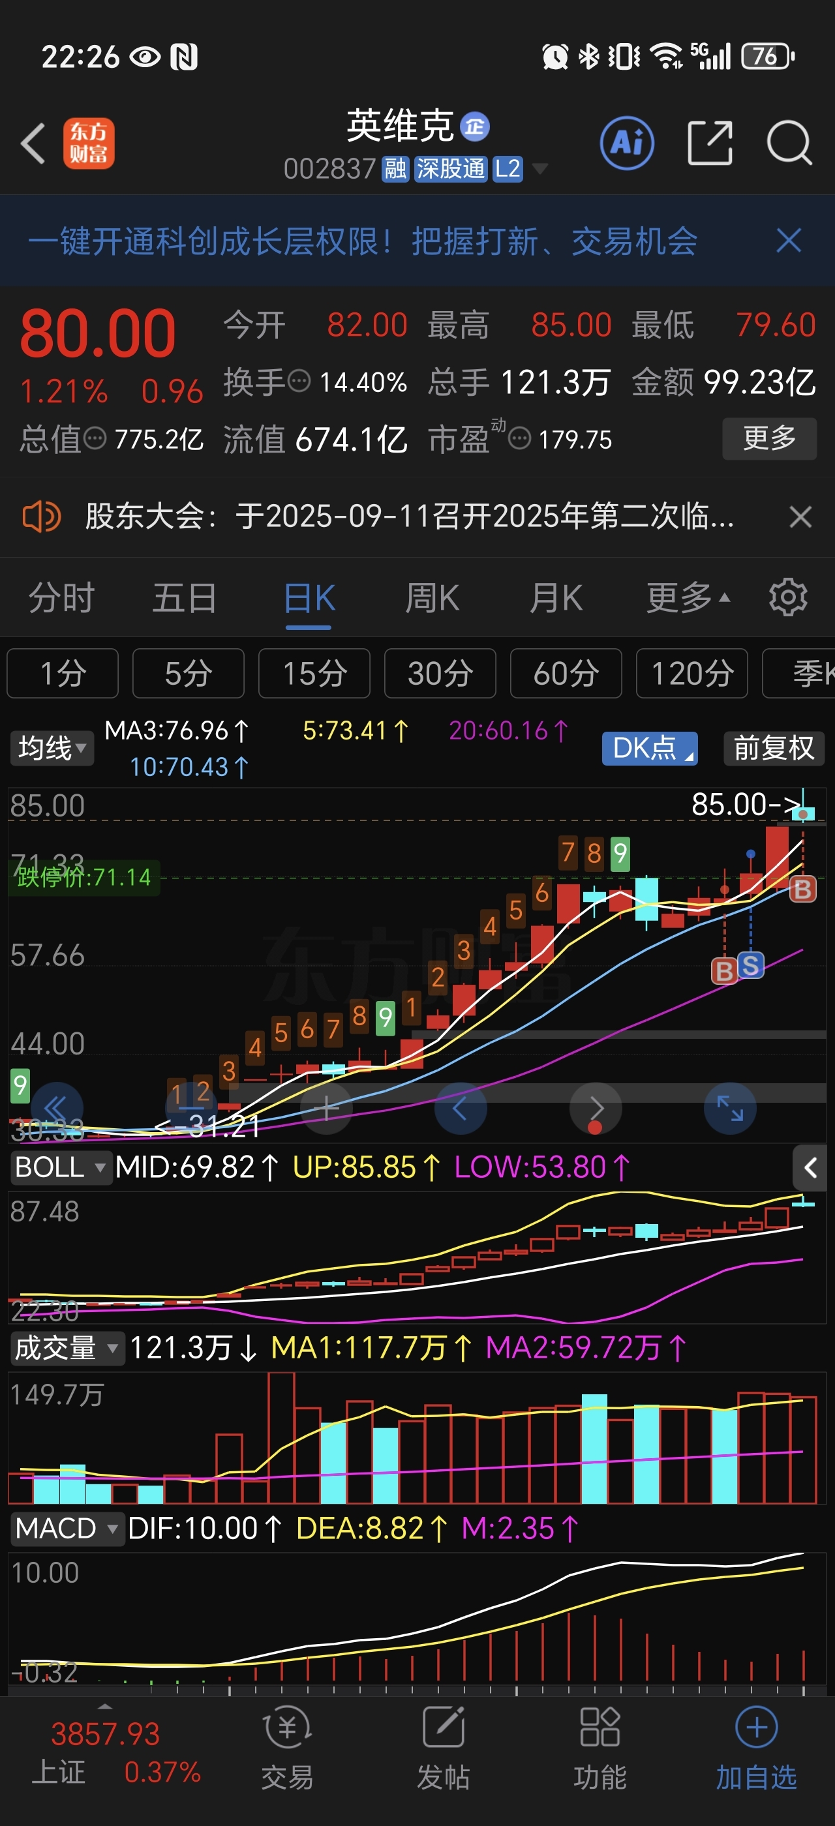This screenshot has width=835, height=1826.
Task: Select the 5分 period button
Action: point(189,674)
